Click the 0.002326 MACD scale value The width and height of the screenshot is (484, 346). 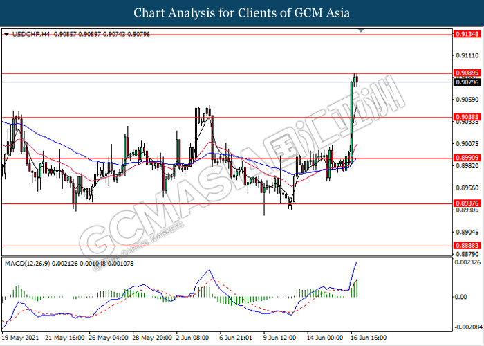click(466, 263)
